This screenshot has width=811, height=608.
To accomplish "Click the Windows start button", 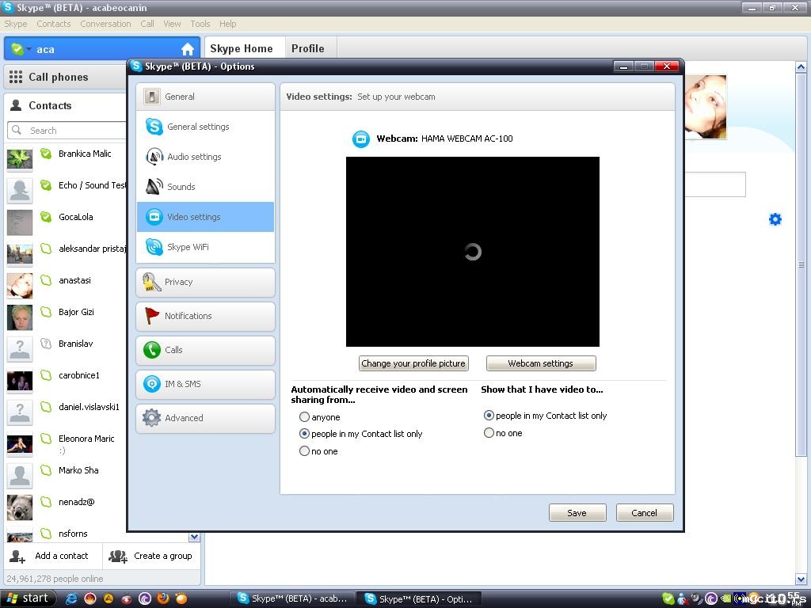I will [x=28, y=598].
